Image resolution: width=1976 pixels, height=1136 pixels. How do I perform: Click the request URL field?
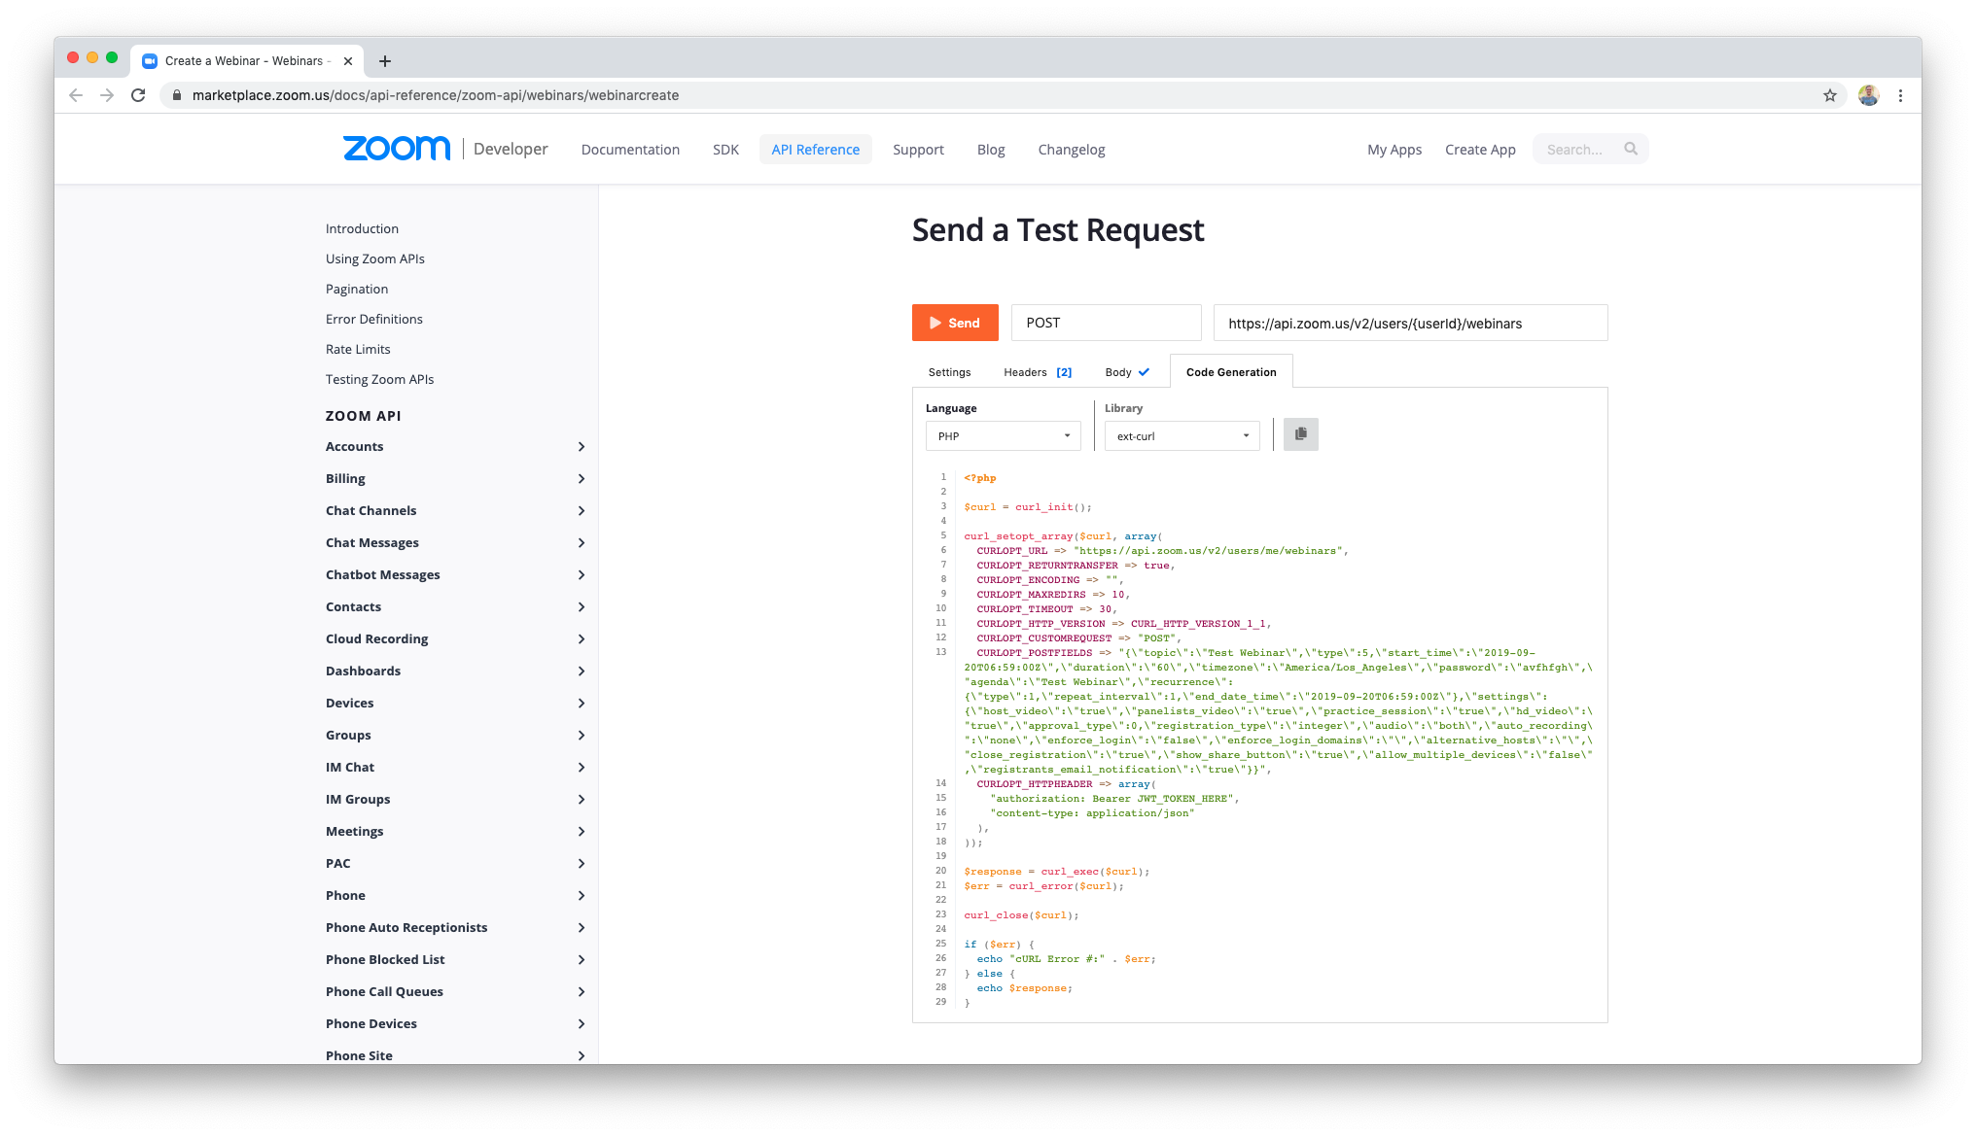tap(1409, 324)
